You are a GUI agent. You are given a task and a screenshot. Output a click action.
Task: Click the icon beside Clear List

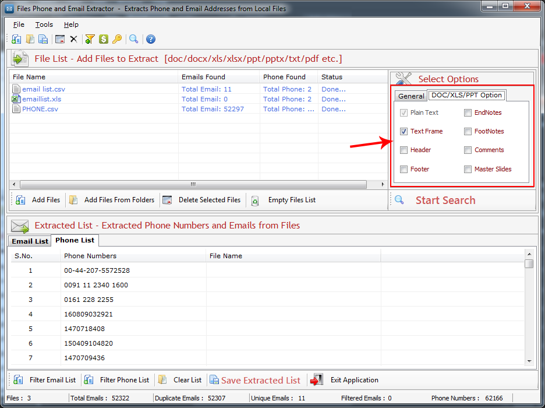coord(162,380)
